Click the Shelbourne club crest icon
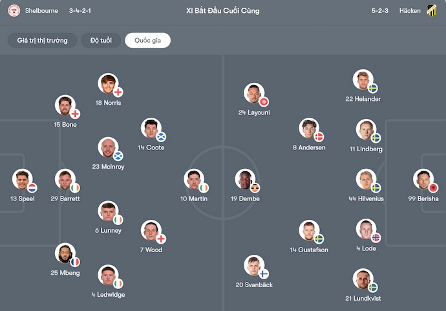Screen dimensions: 446x311 14,10
